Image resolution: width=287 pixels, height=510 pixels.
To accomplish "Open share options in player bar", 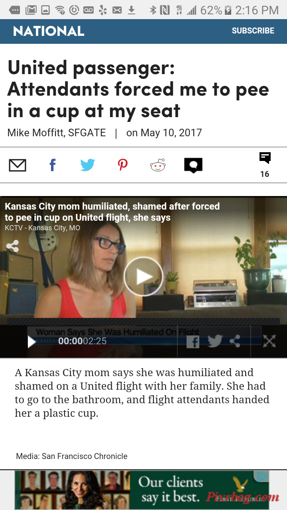I will coord(235,341).
